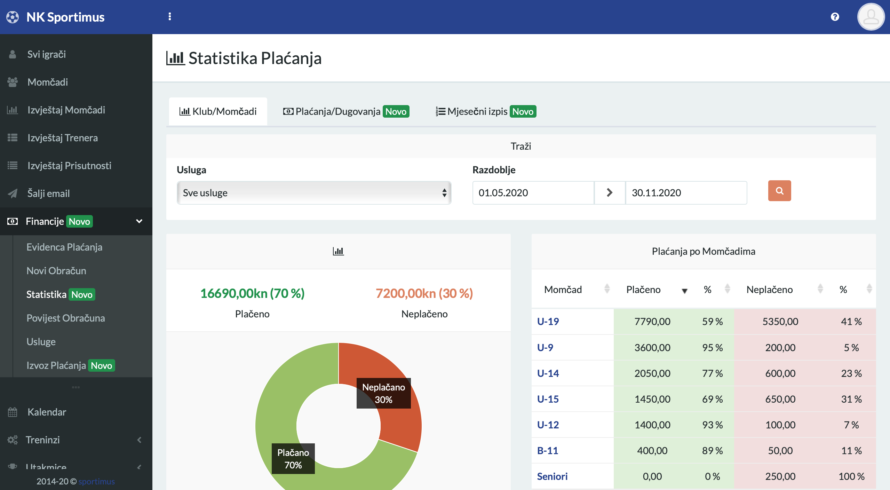This screenshot has height=490, width=890.
Task: Click the Momčadi group icon in sidebar
Action: coord(13,82)
